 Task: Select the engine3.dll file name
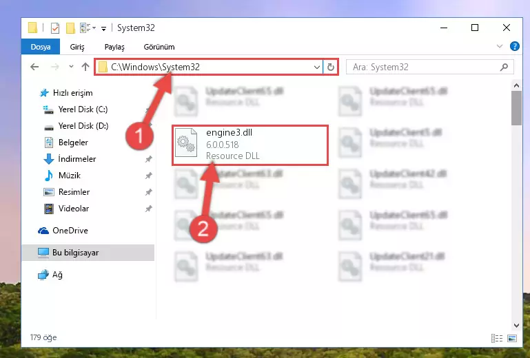[230, 133]
